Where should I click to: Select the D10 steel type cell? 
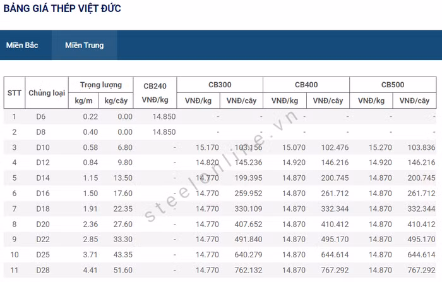click(x=42, y=147)
